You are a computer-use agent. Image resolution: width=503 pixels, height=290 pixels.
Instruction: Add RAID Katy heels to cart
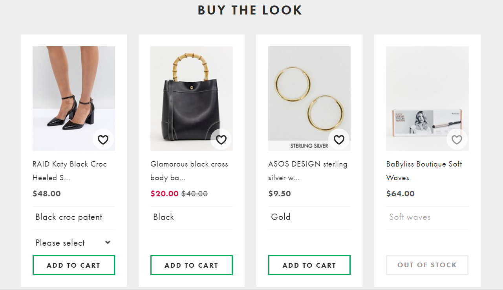tap(73, 265)
